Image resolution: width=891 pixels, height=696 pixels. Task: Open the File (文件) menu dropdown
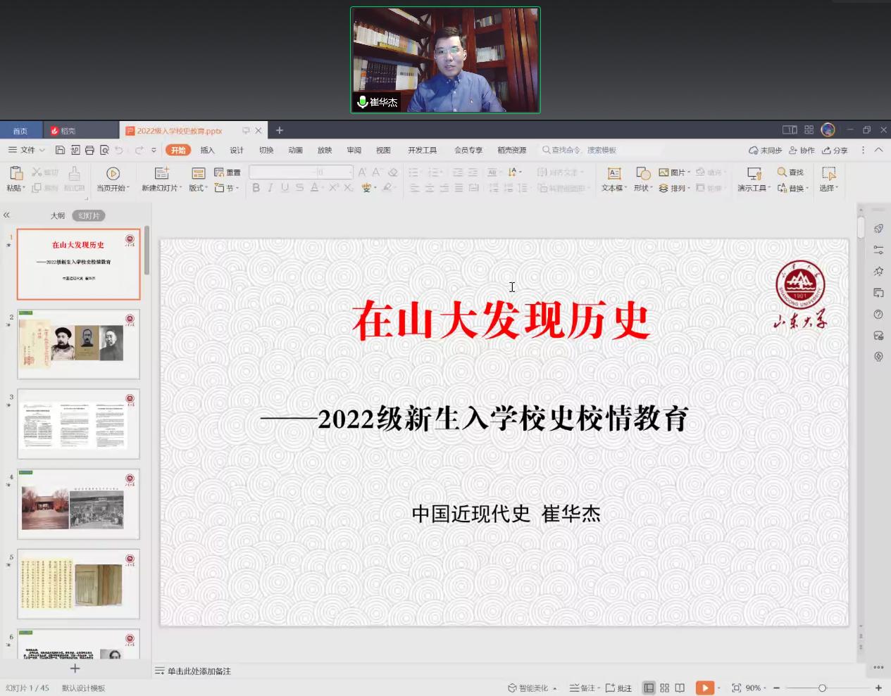click(27, 150)
